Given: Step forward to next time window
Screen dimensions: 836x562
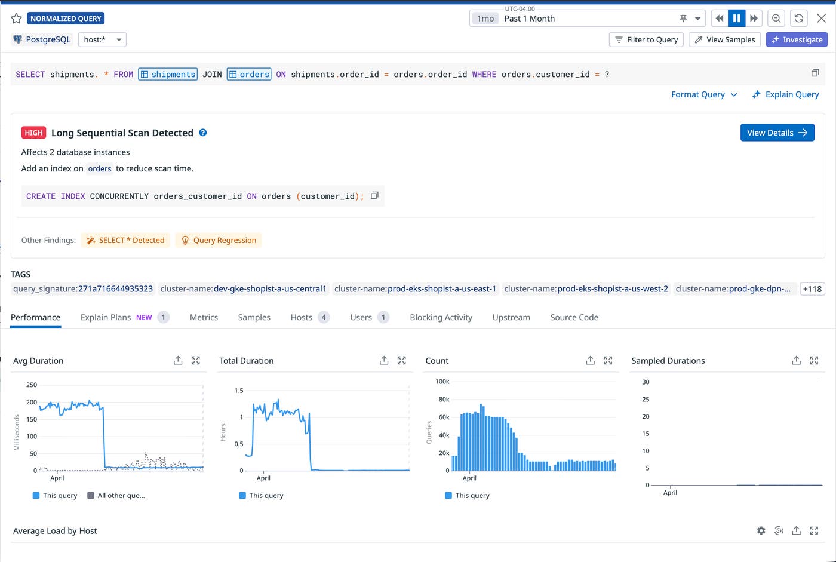Looking at the screenshot, I should (754, 19).
